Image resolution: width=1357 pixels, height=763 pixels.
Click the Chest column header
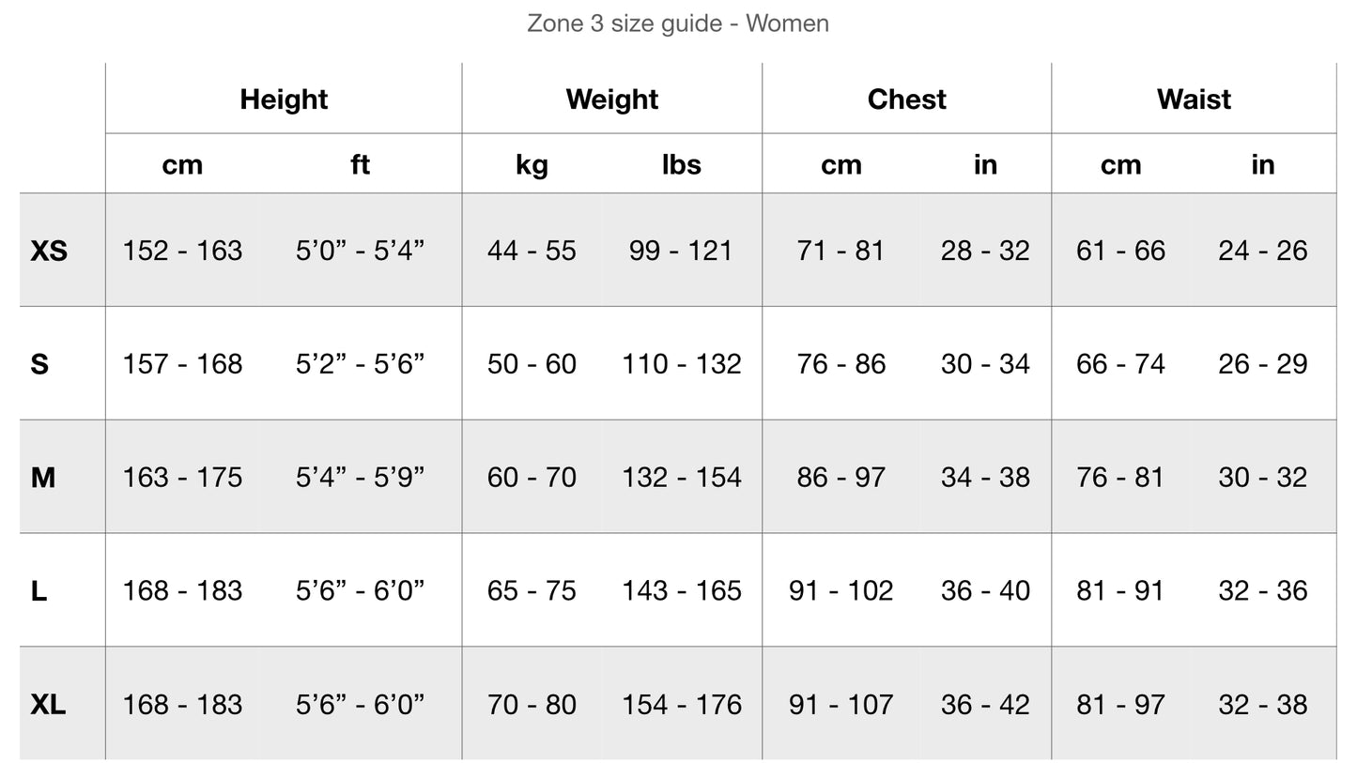point(907,99)
